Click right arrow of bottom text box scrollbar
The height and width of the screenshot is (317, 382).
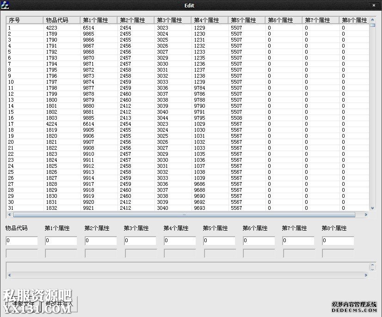coord(365,275)
